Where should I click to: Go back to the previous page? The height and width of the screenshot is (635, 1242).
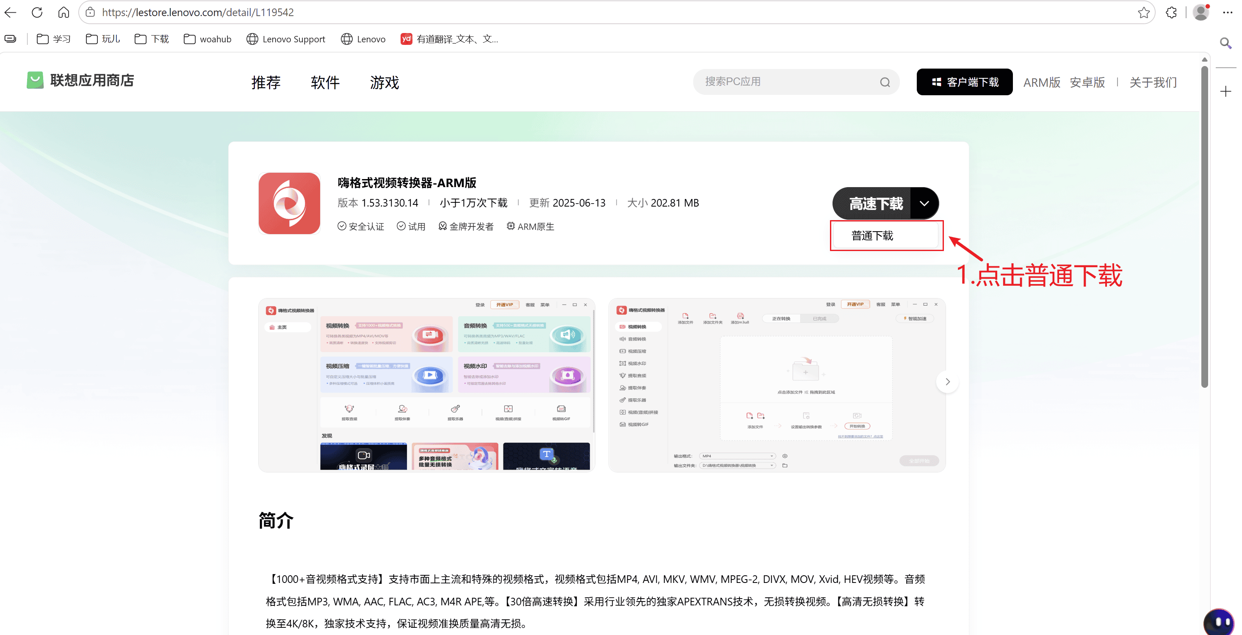point(11,13)
